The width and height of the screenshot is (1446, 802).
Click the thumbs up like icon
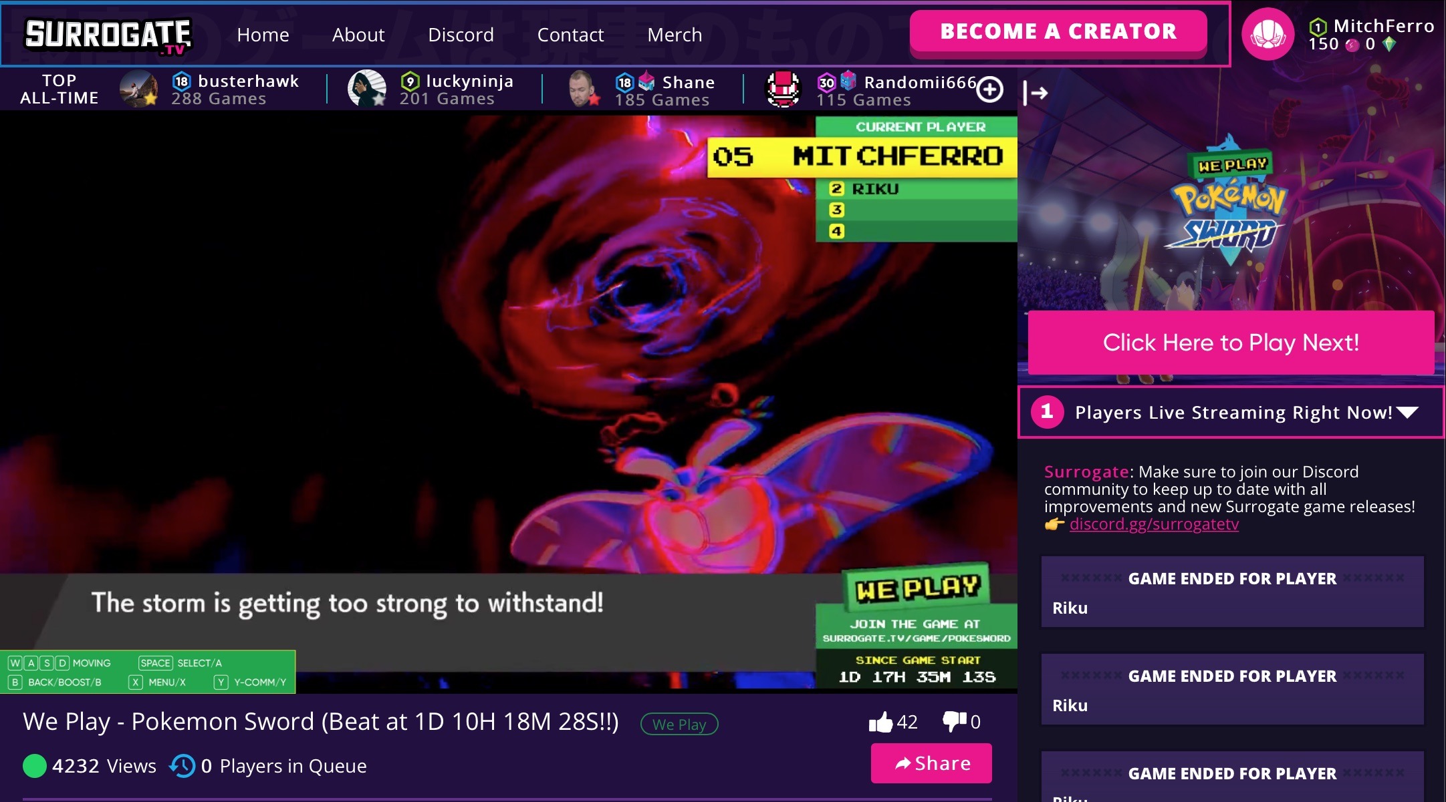pos(880,722)
